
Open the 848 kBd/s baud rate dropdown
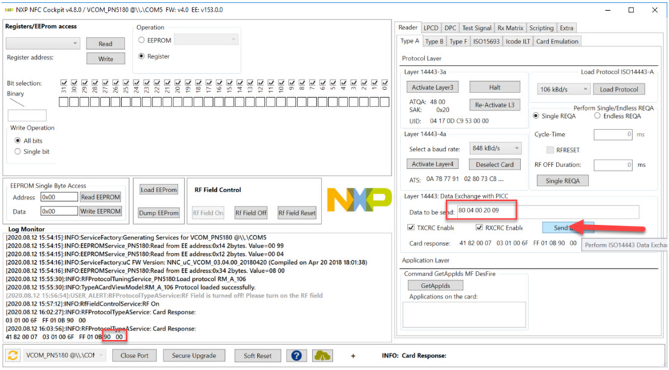(x=496, y=148)
